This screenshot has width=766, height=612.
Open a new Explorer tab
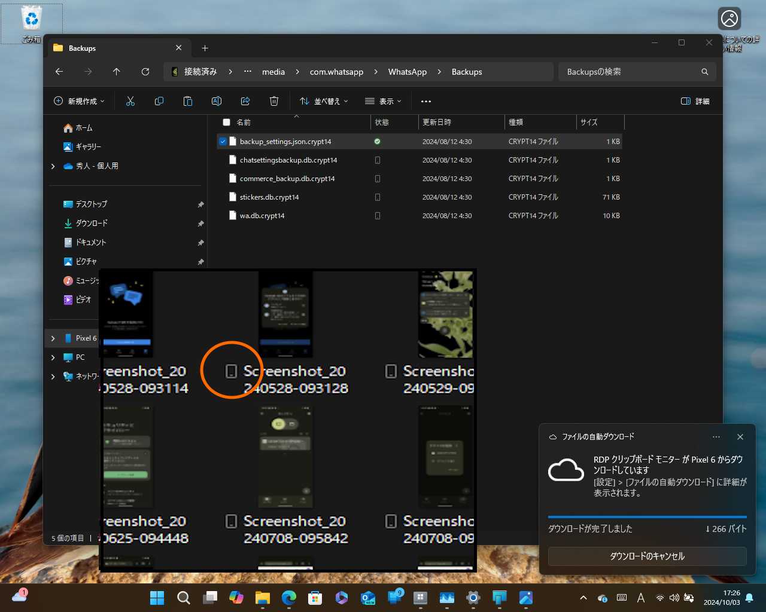[x=205, y=48]
